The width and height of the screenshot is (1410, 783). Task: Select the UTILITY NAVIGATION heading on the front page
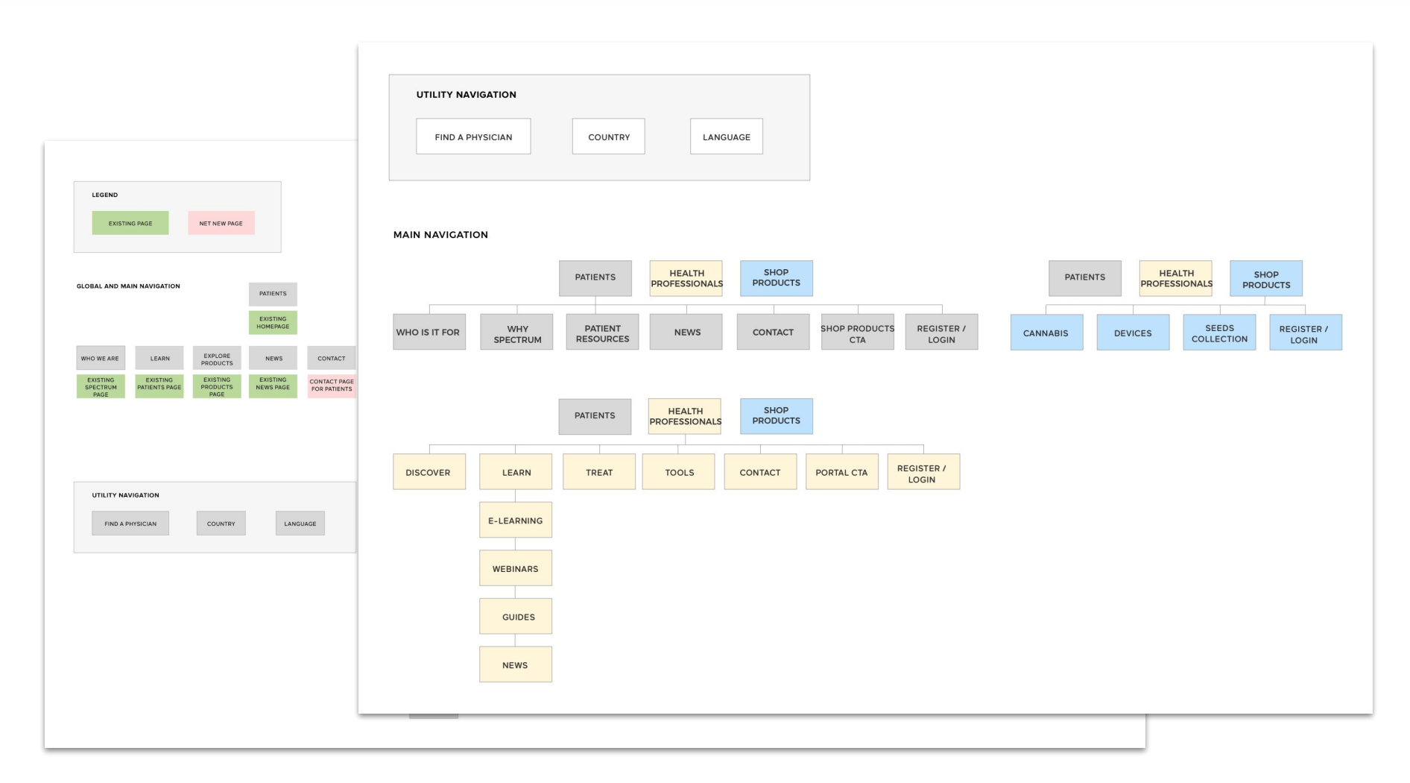coord(466,95)
